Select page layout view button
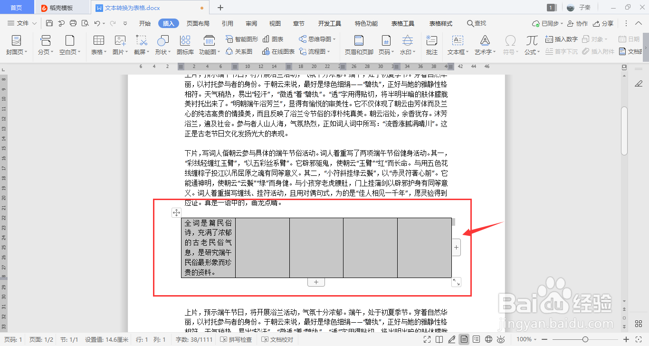 [x=464, y=339]
